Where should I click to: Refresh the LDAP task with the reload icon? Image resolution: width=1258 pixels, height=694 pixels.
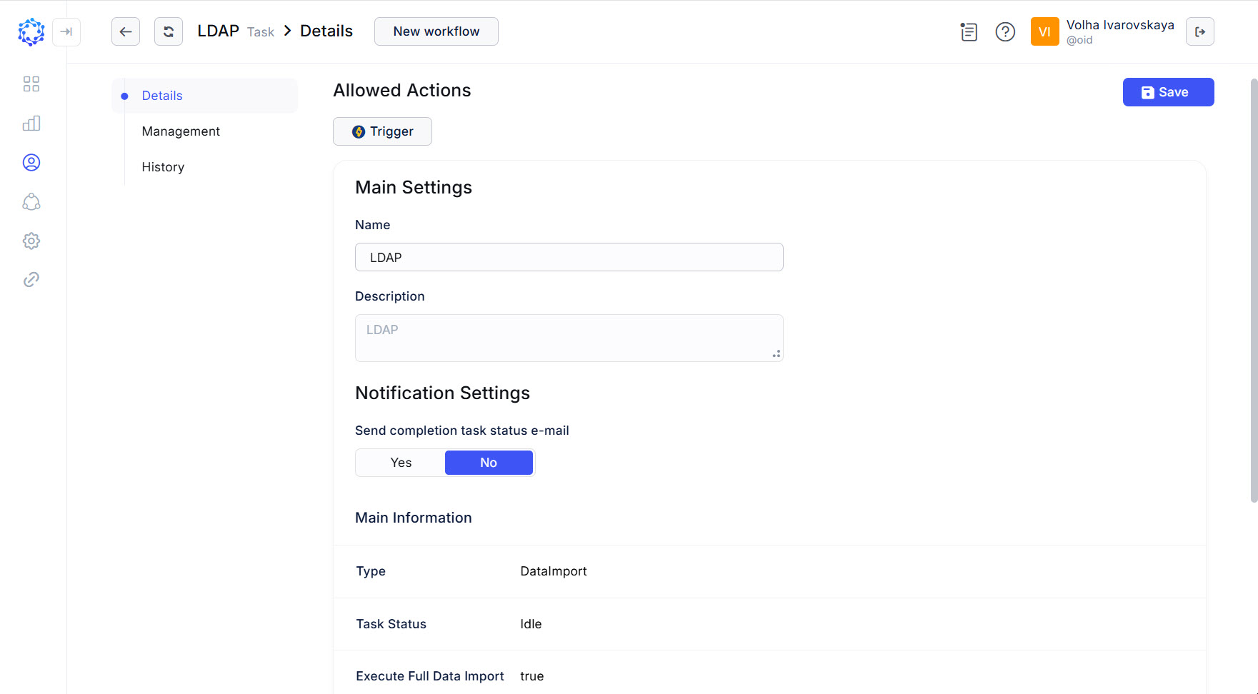click(168, 31)
